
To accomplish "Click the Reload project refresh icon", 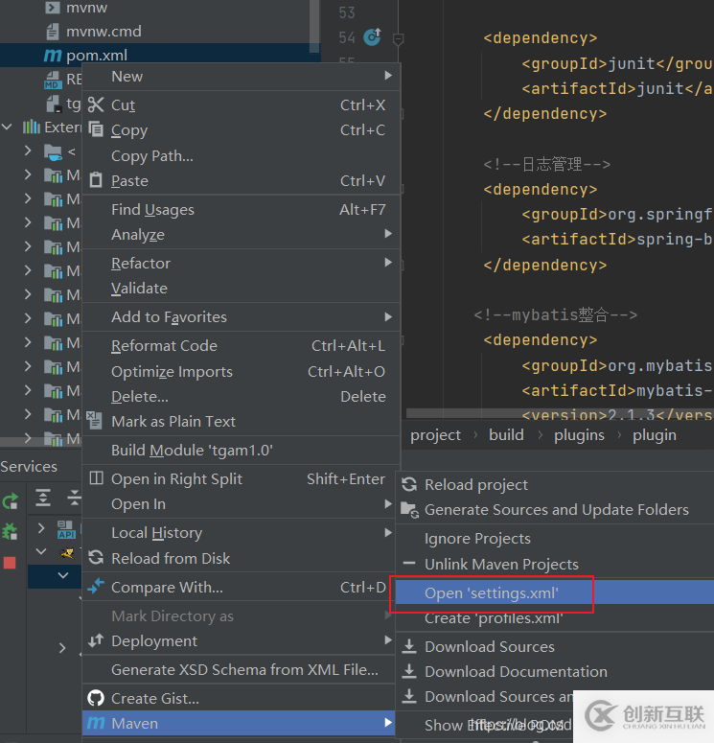I will coord(409,485).
